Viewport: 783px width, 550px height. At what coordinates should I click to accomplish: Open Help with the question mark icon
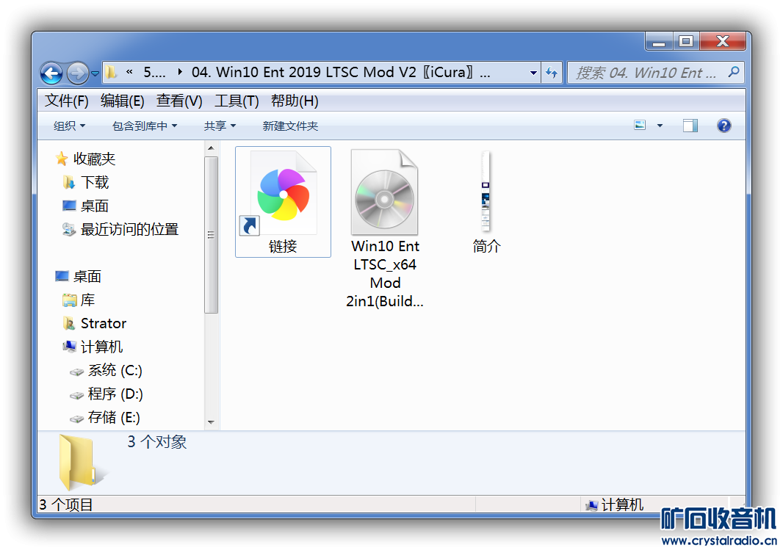pos(724,126)
